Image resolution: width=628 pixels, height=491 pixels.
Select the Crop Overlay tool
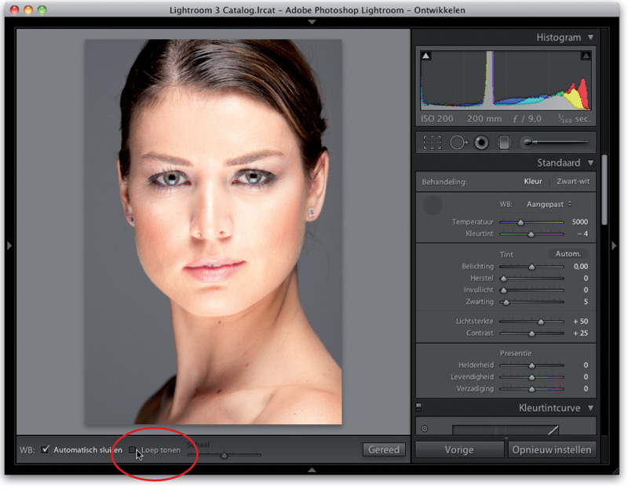433,143
